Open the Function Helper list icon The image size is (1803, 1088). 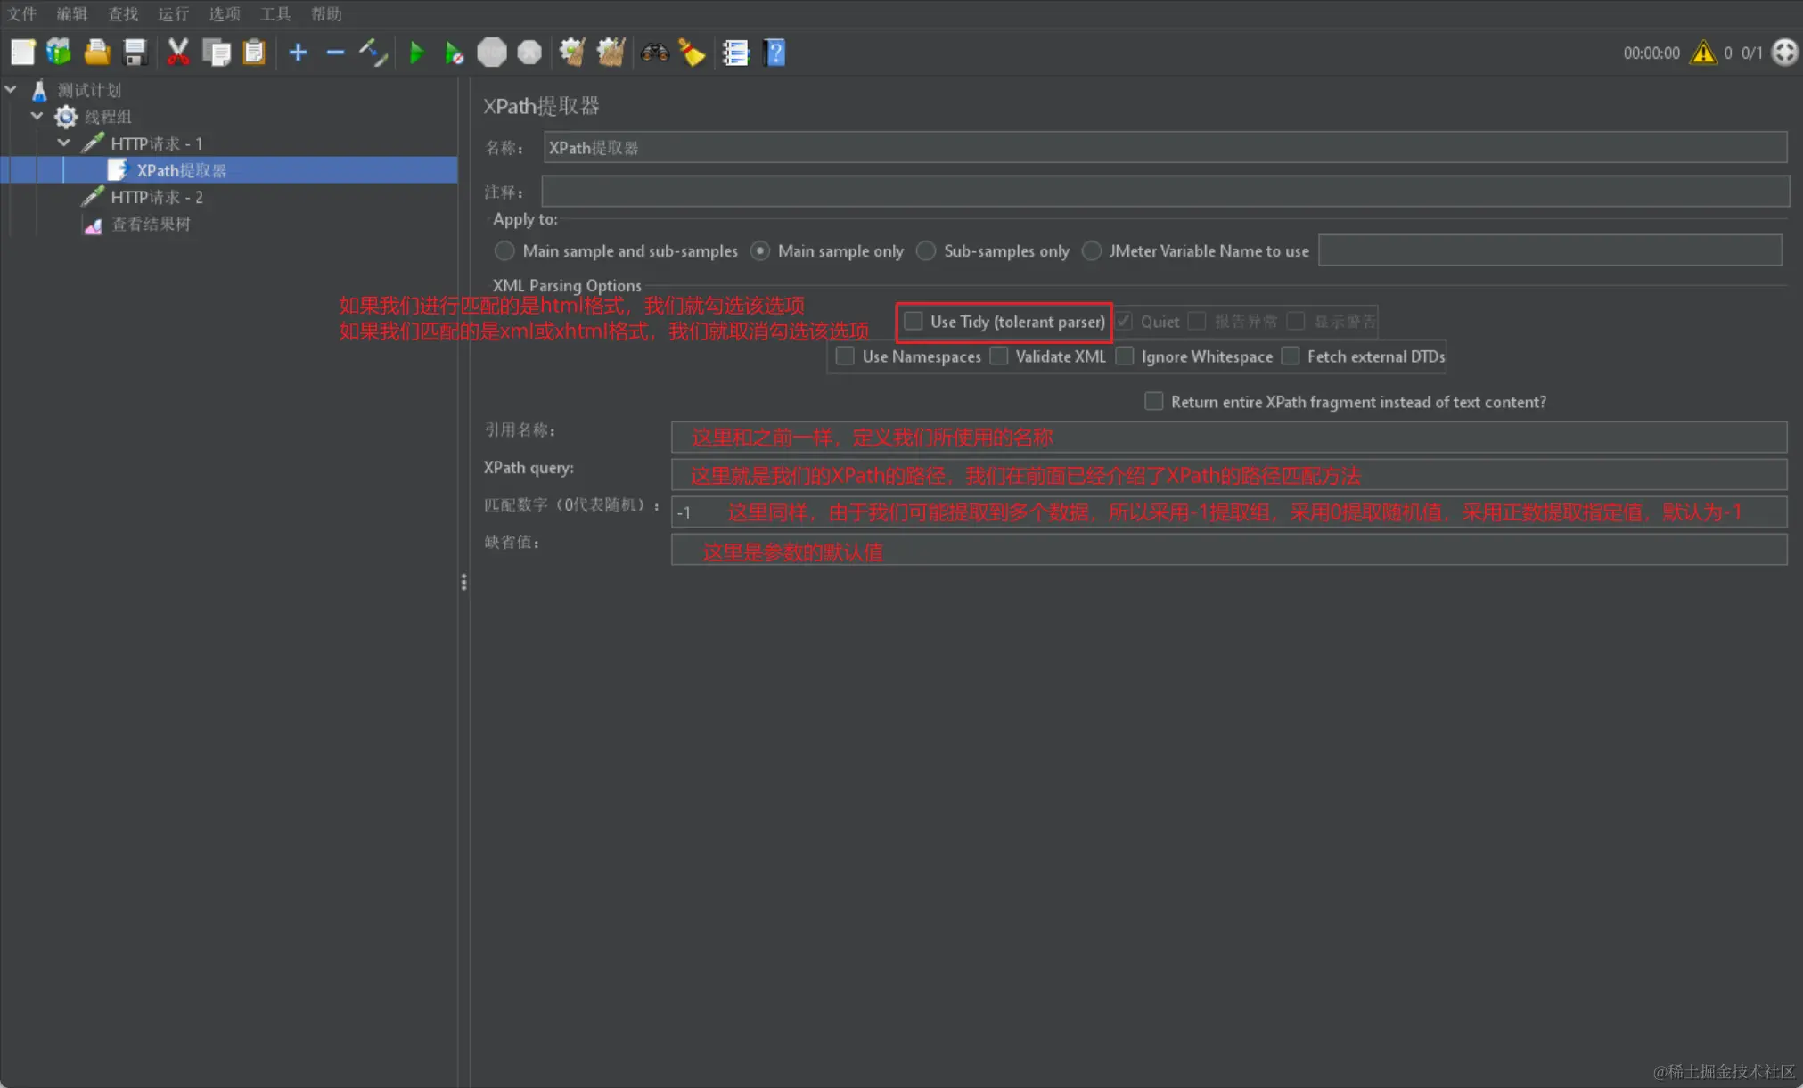[x=735, y=53]
